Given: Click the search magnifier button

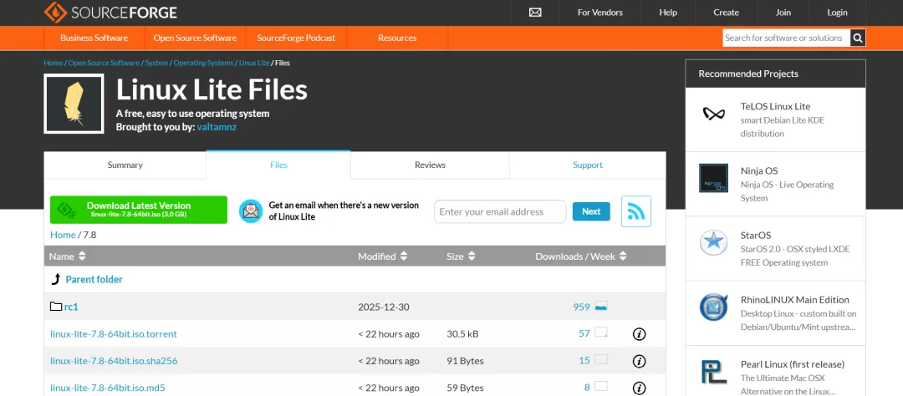Looking at the screenshot, I should click(x=858, y=38).
